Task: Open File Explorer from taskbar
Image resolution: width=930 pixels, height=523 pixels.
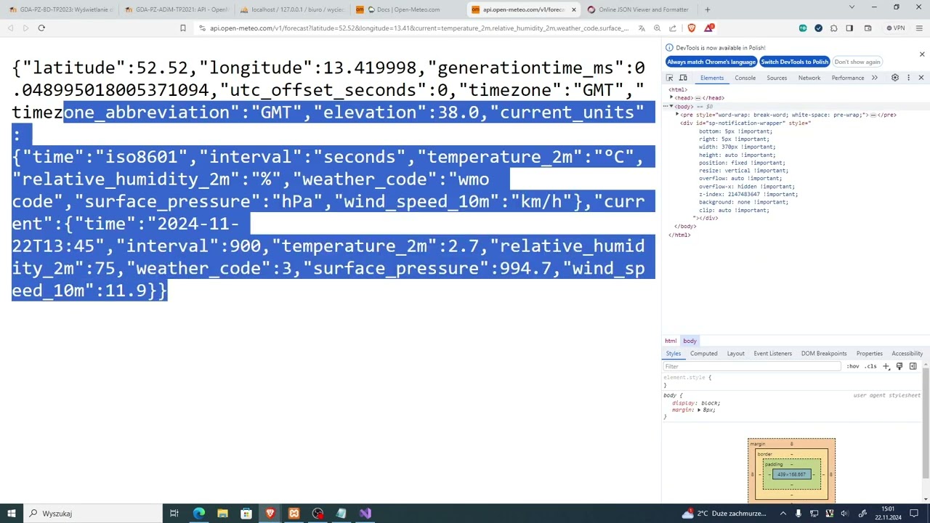Action: [x=222, y=513]
